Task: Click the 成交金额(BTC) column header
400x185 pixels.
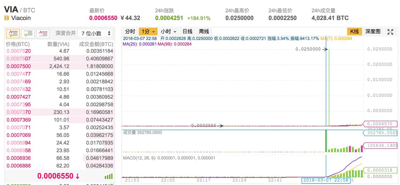Action: [x=96, y=44]
